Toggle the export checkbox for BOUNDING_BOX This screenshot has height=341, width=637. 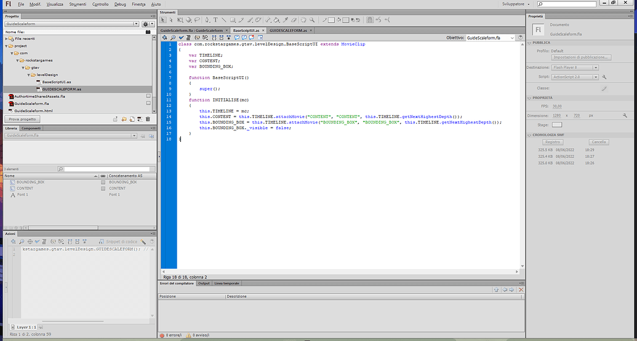103,182
